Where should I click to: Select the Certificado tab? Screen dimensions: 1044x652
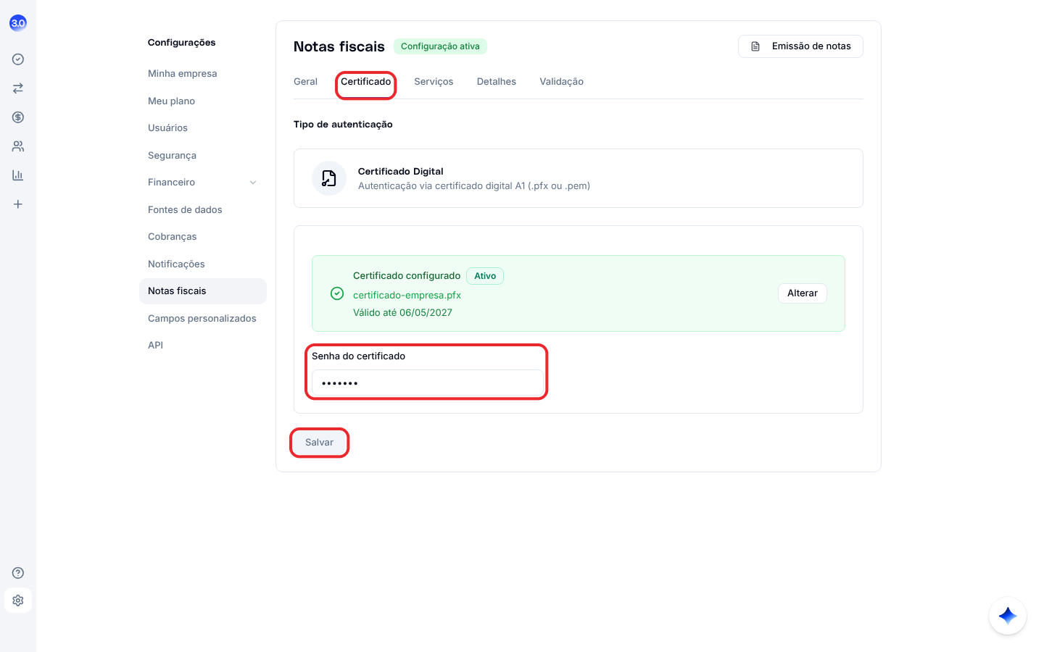pos(366,82)
